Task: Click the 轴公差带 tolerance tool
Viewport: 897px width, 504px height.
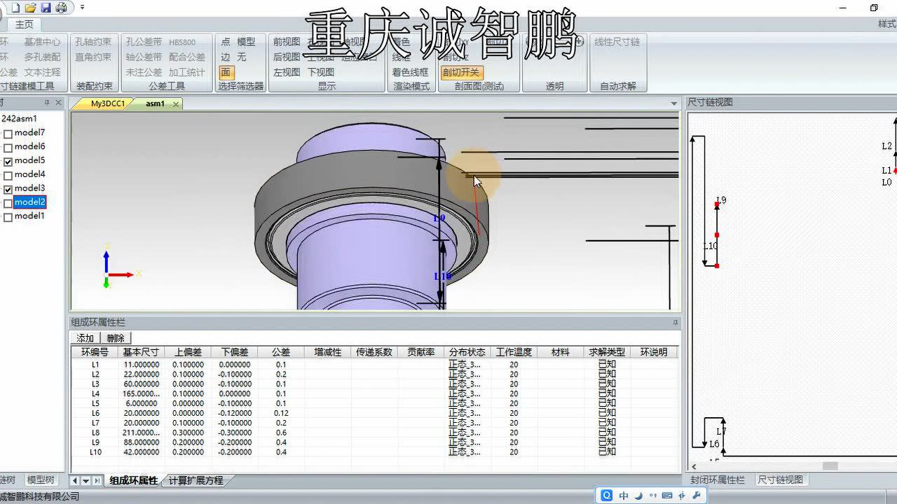Action: pos(144,57)
